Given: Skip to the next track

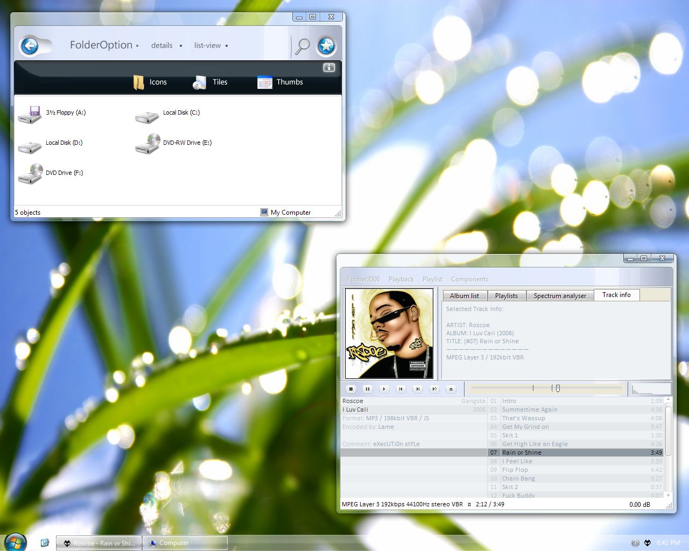Looking at the screenshot, I should click(418, 389).
